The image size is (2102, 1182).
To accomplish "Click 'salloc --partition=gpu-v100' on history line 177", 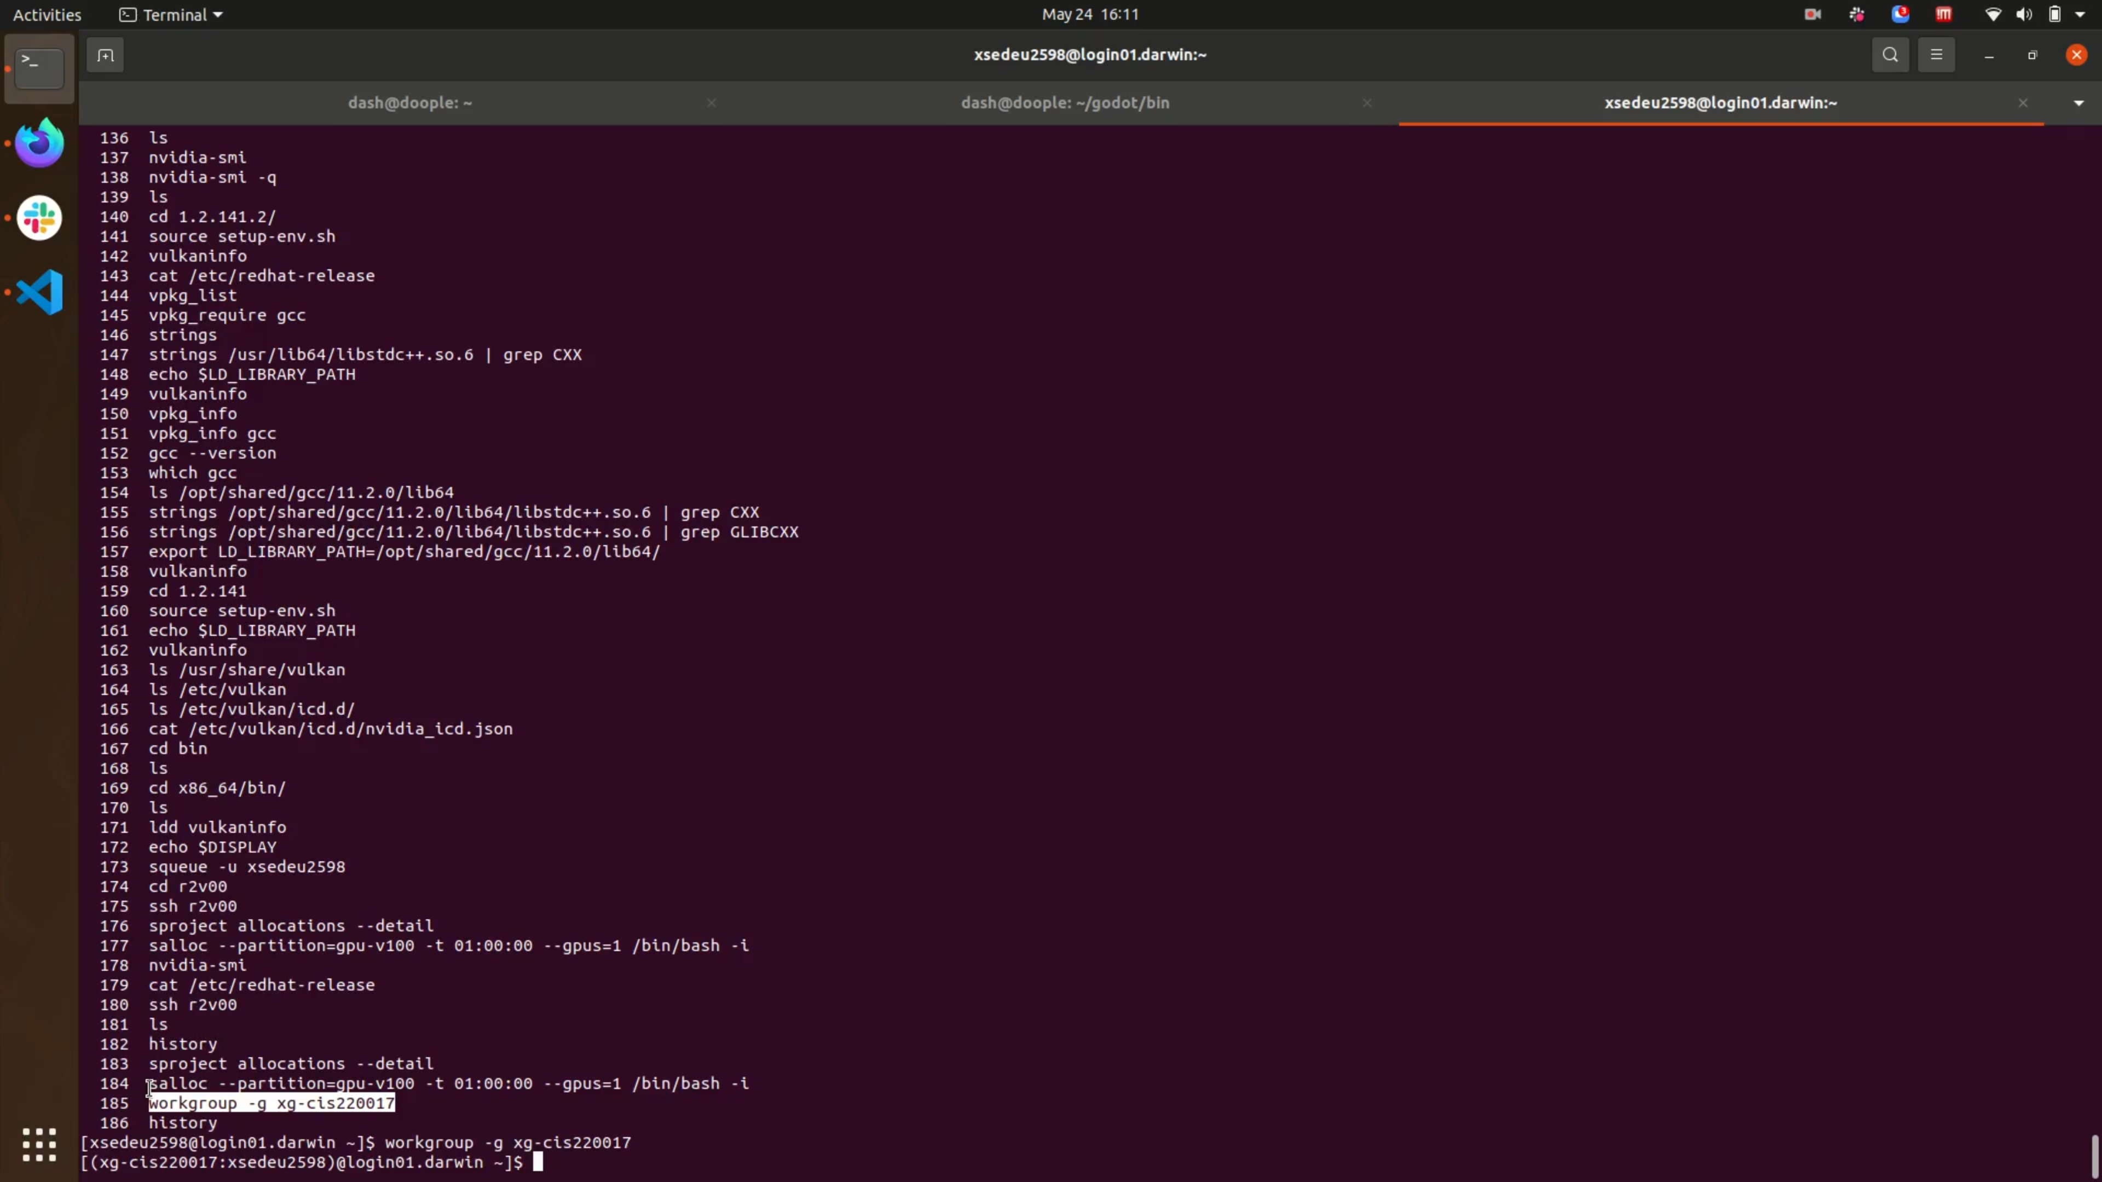I will click(281, 946).
